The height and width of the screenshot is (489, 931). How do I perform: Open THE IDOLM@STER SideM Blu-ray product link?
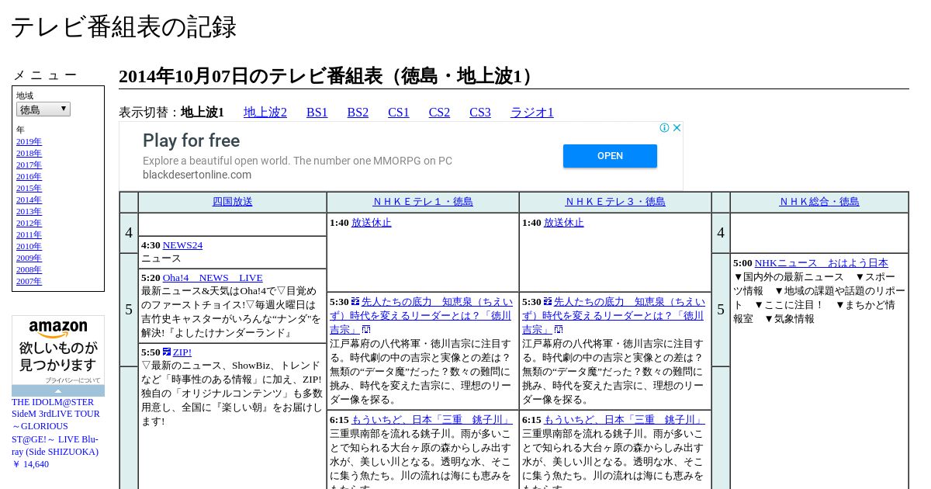tap(56, 427)
